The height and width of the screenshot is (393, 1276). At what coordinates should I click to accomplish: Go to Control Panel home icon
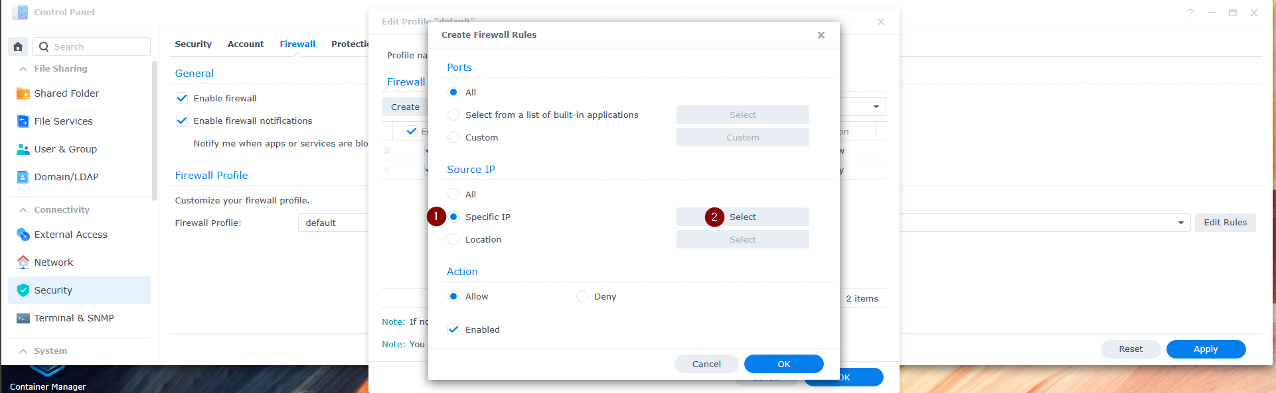(18, 46)
